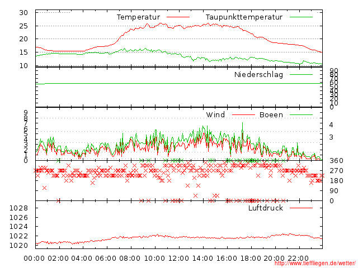358x268 pixels.
Task: Click the 06:00 time axis label
Action: 106,259
